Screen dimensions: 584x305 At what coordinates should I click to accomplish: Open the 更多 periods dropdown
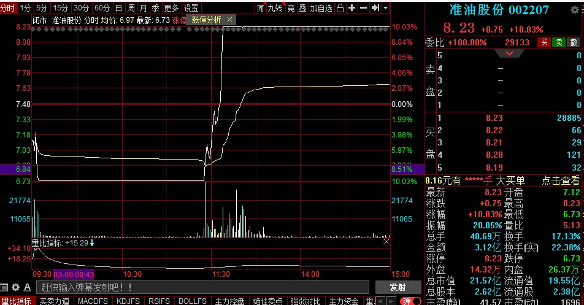(172, 8)
